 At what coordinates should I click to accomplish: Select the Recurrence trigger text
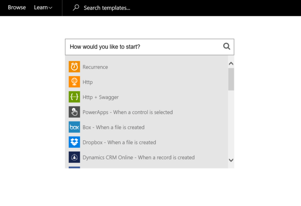point(95,67)
